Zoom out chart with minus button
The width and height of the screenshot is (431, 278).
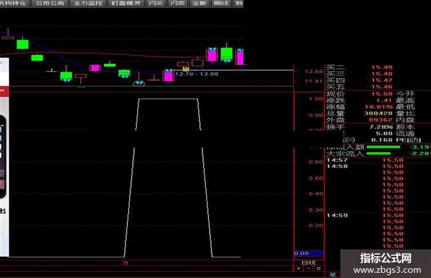(x=308, y=268)
